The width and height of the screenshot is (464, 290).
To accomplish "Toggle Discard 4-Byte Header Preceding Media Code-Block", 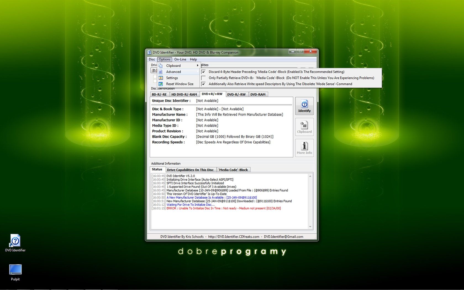I will click(291, 72).
